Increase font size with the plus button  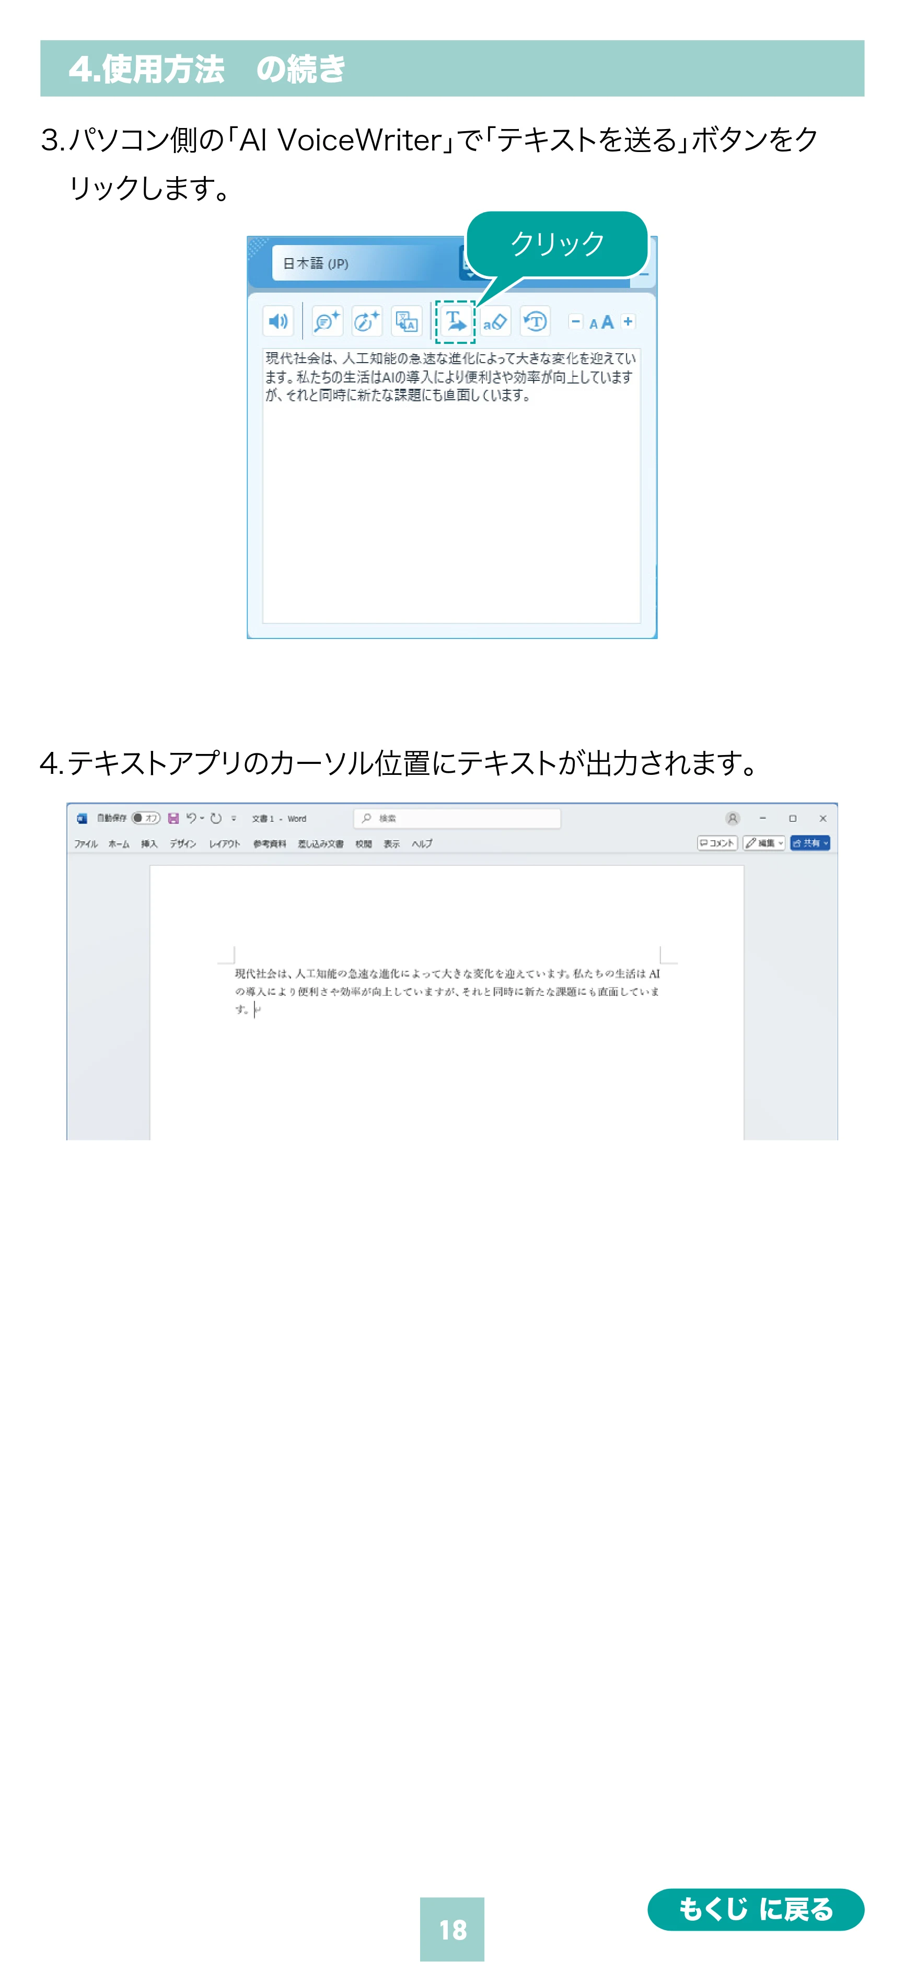[628, 321]
